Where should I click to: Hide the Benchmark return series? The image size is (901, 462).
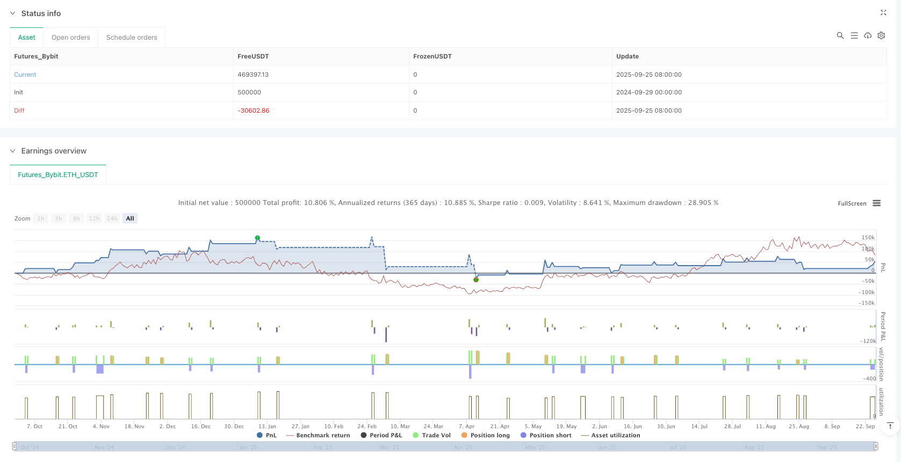[318, 435]
